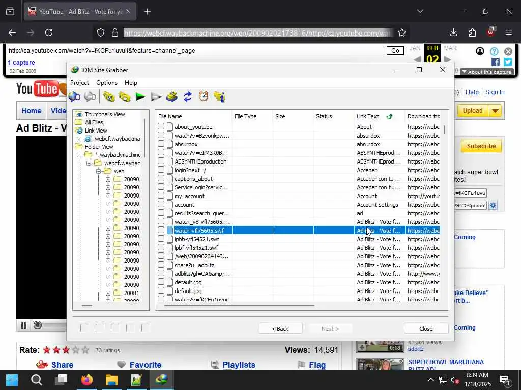Open the scheduler alarm clock icon

point(204,96)
